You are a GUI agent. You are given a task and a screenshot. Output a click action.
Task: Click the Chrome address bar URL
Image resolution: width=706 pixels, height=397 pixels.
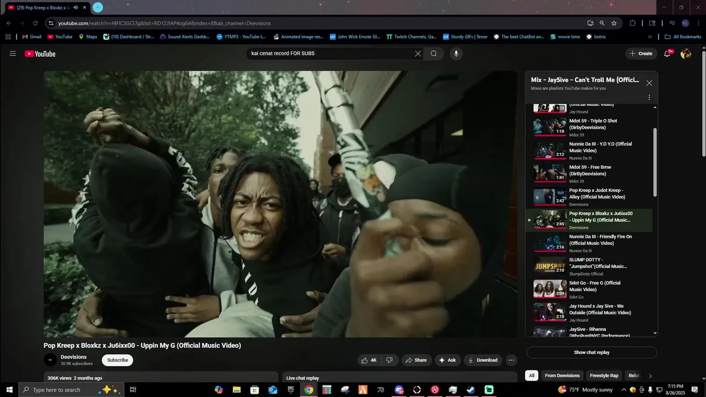pyautogui.click(x=164, y=23)
